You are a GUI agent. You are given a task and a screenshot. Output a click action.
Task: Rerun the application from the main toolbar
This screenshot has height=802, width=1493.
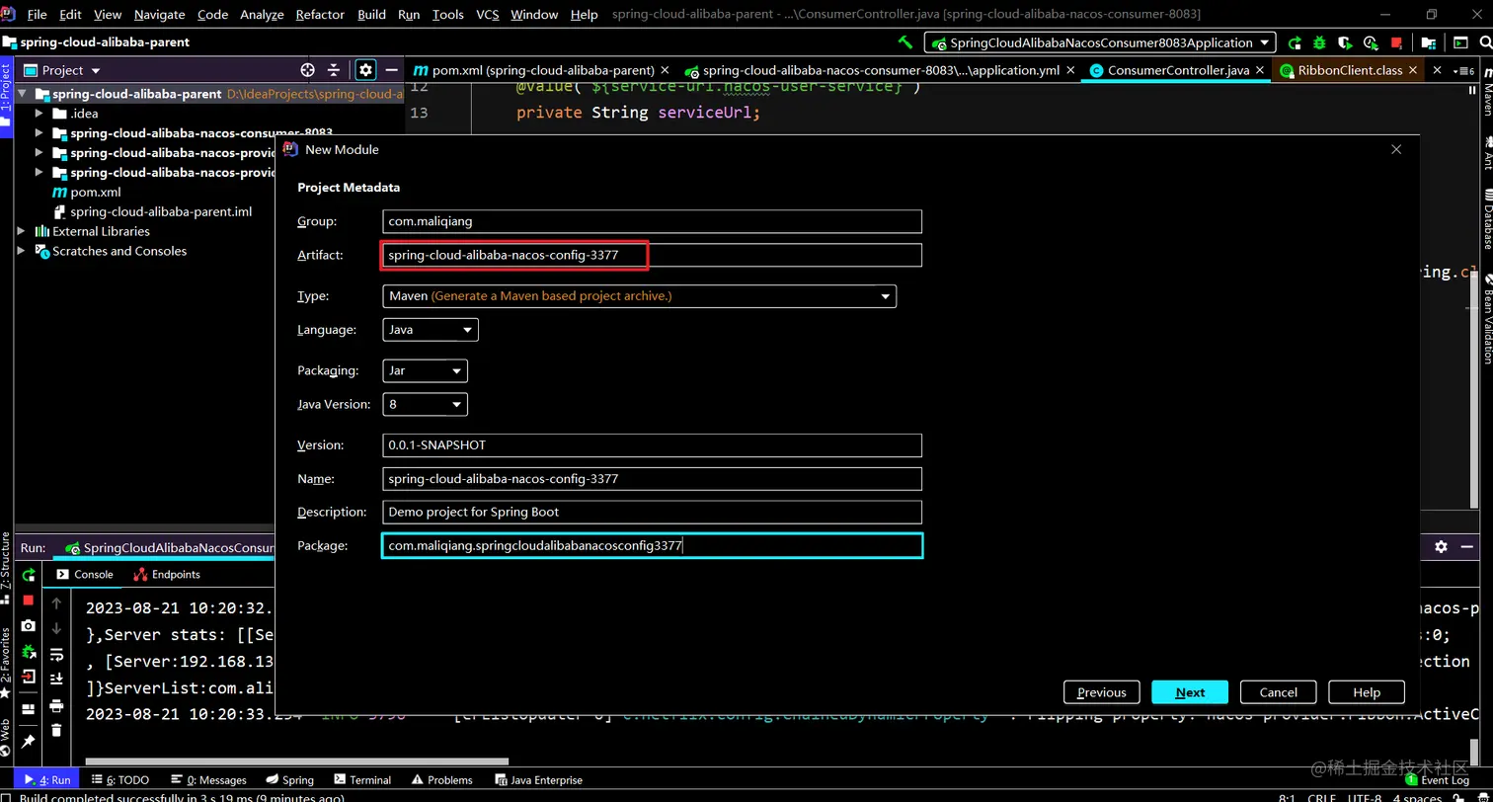point(1295,43)
